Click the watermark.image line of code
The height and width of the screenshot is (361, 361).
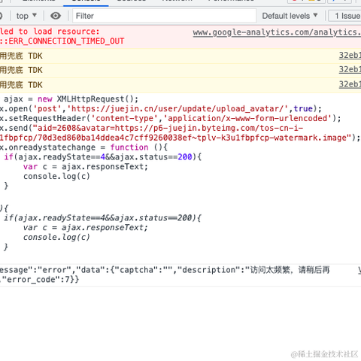tap(180, 138)
